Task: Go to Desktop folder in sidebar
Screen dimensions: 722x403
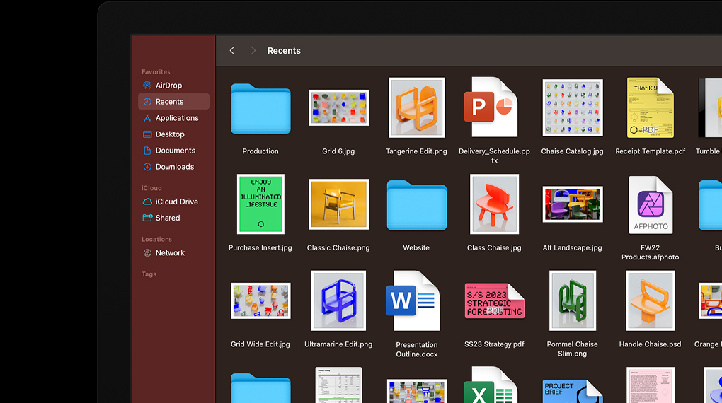Action: click(170, 134)
